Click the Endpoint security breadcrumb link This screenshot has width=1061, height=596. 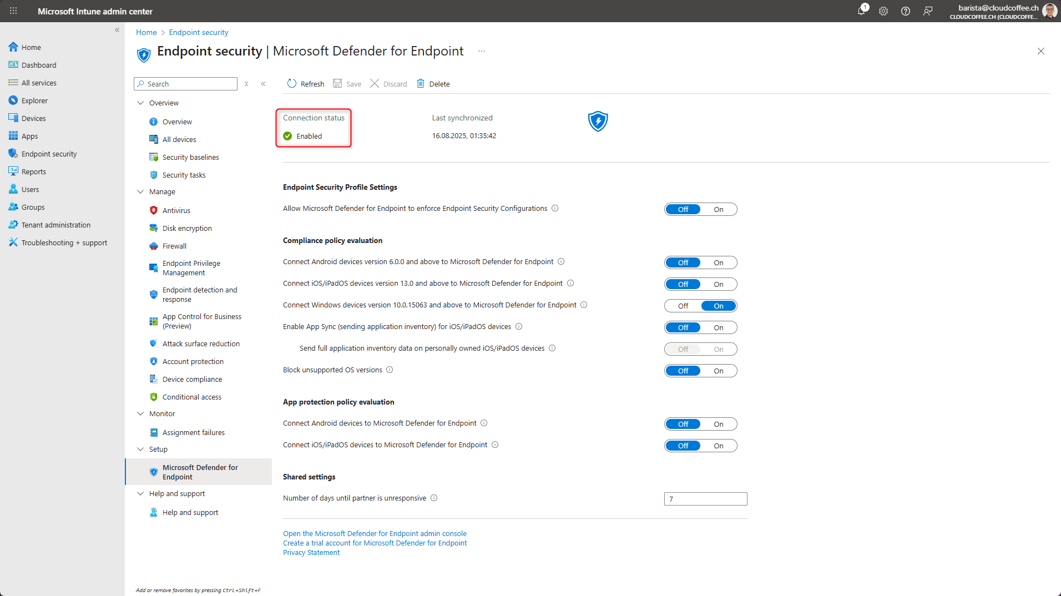pos(199,32)
